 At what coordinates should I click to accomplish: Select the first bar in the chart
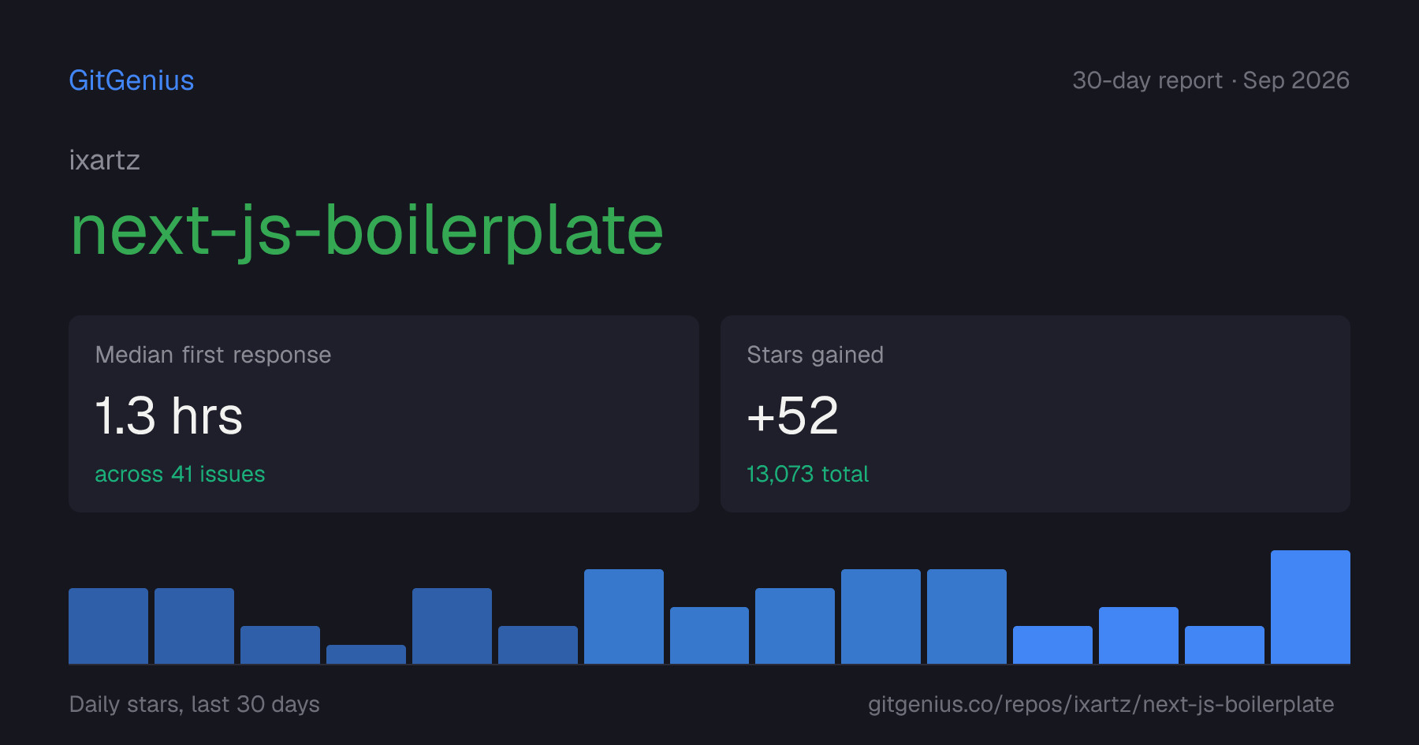[108, 626]
